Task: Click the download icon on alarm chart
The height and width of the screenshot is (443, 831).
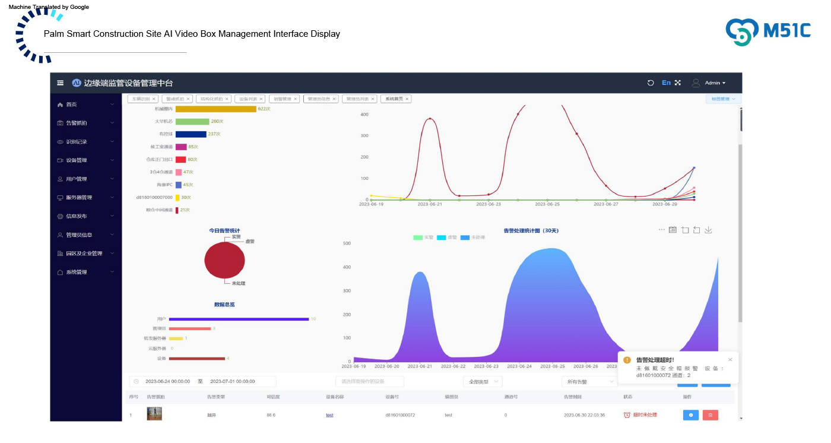Action: coord(708,230)
